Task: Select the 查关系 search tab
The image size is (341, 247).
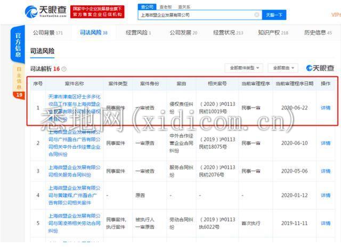Action: point(184,7)
